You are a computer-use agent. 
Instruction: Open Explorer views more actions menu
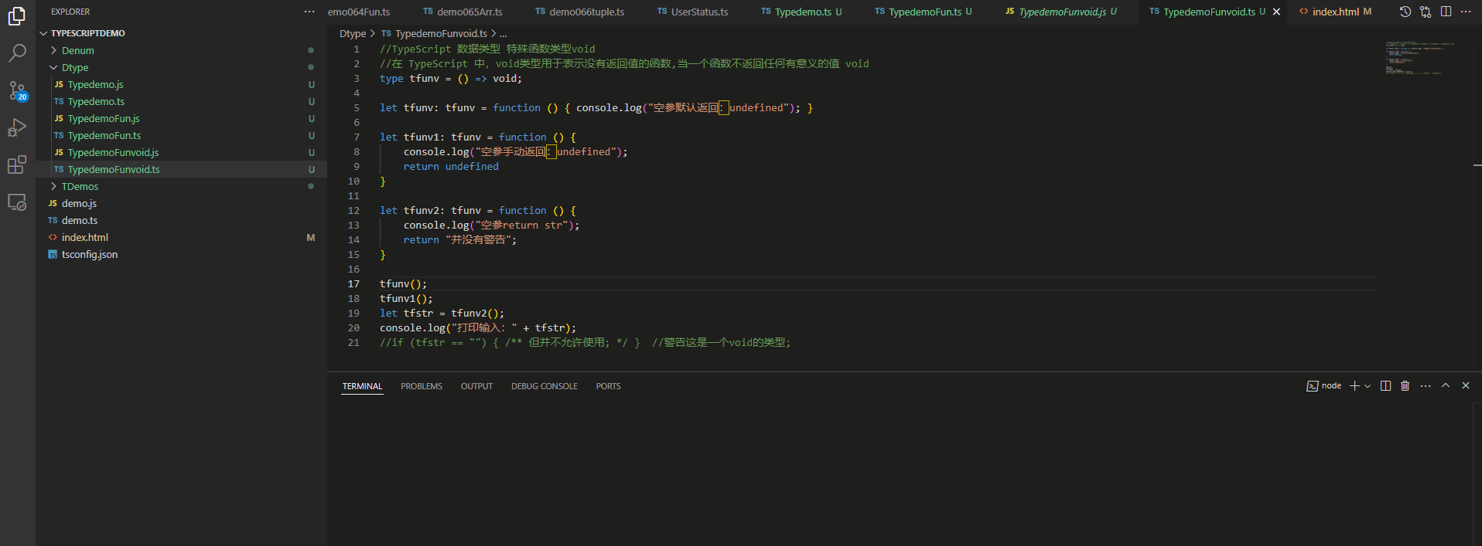(309, 12)
